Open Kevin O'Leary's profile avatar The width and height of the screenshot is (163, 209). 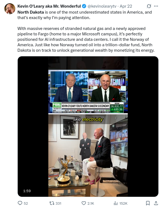pyautogui.click(x=10, y=9)
